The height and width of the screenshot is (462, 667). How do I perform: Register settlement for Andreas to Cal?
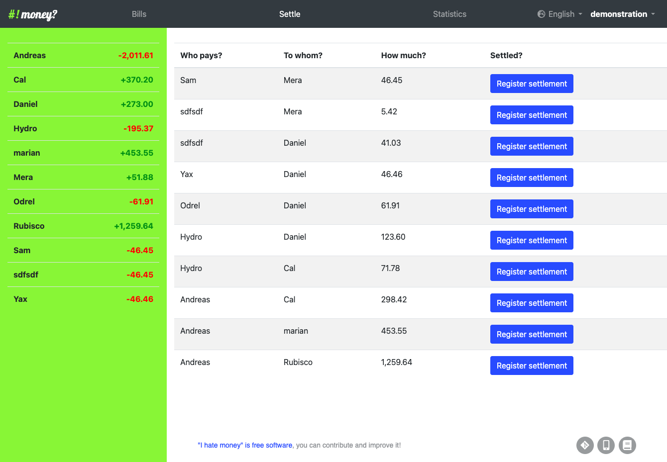[532, 303]
